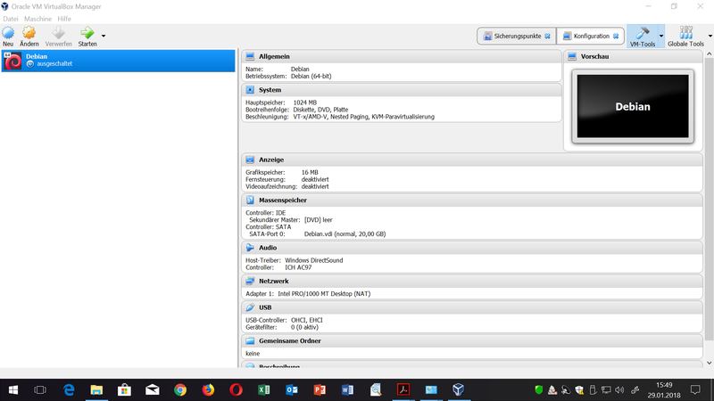
Task: Close the Konfiguration tab via its X
Action: (x=616, y=36)
